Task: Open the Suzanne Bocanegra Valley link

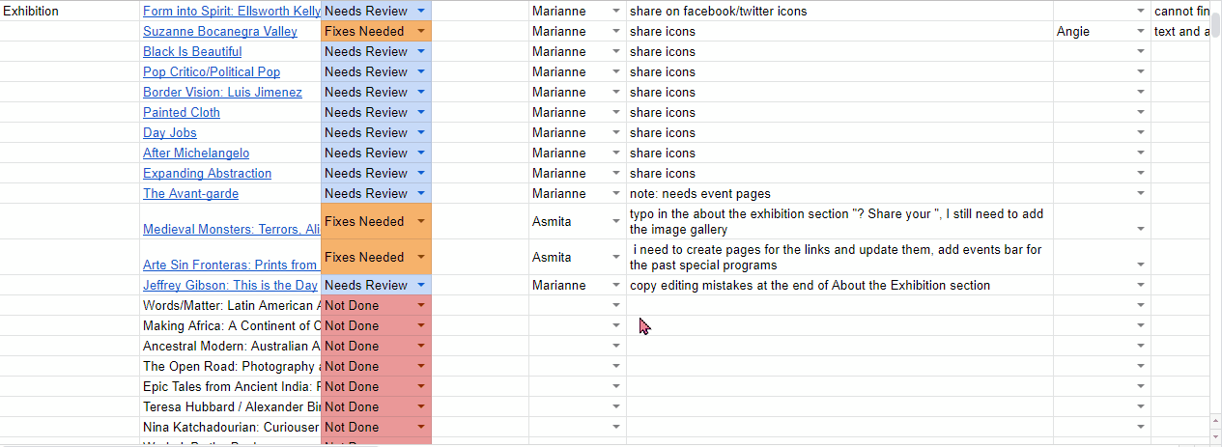Action: (220, 31)
